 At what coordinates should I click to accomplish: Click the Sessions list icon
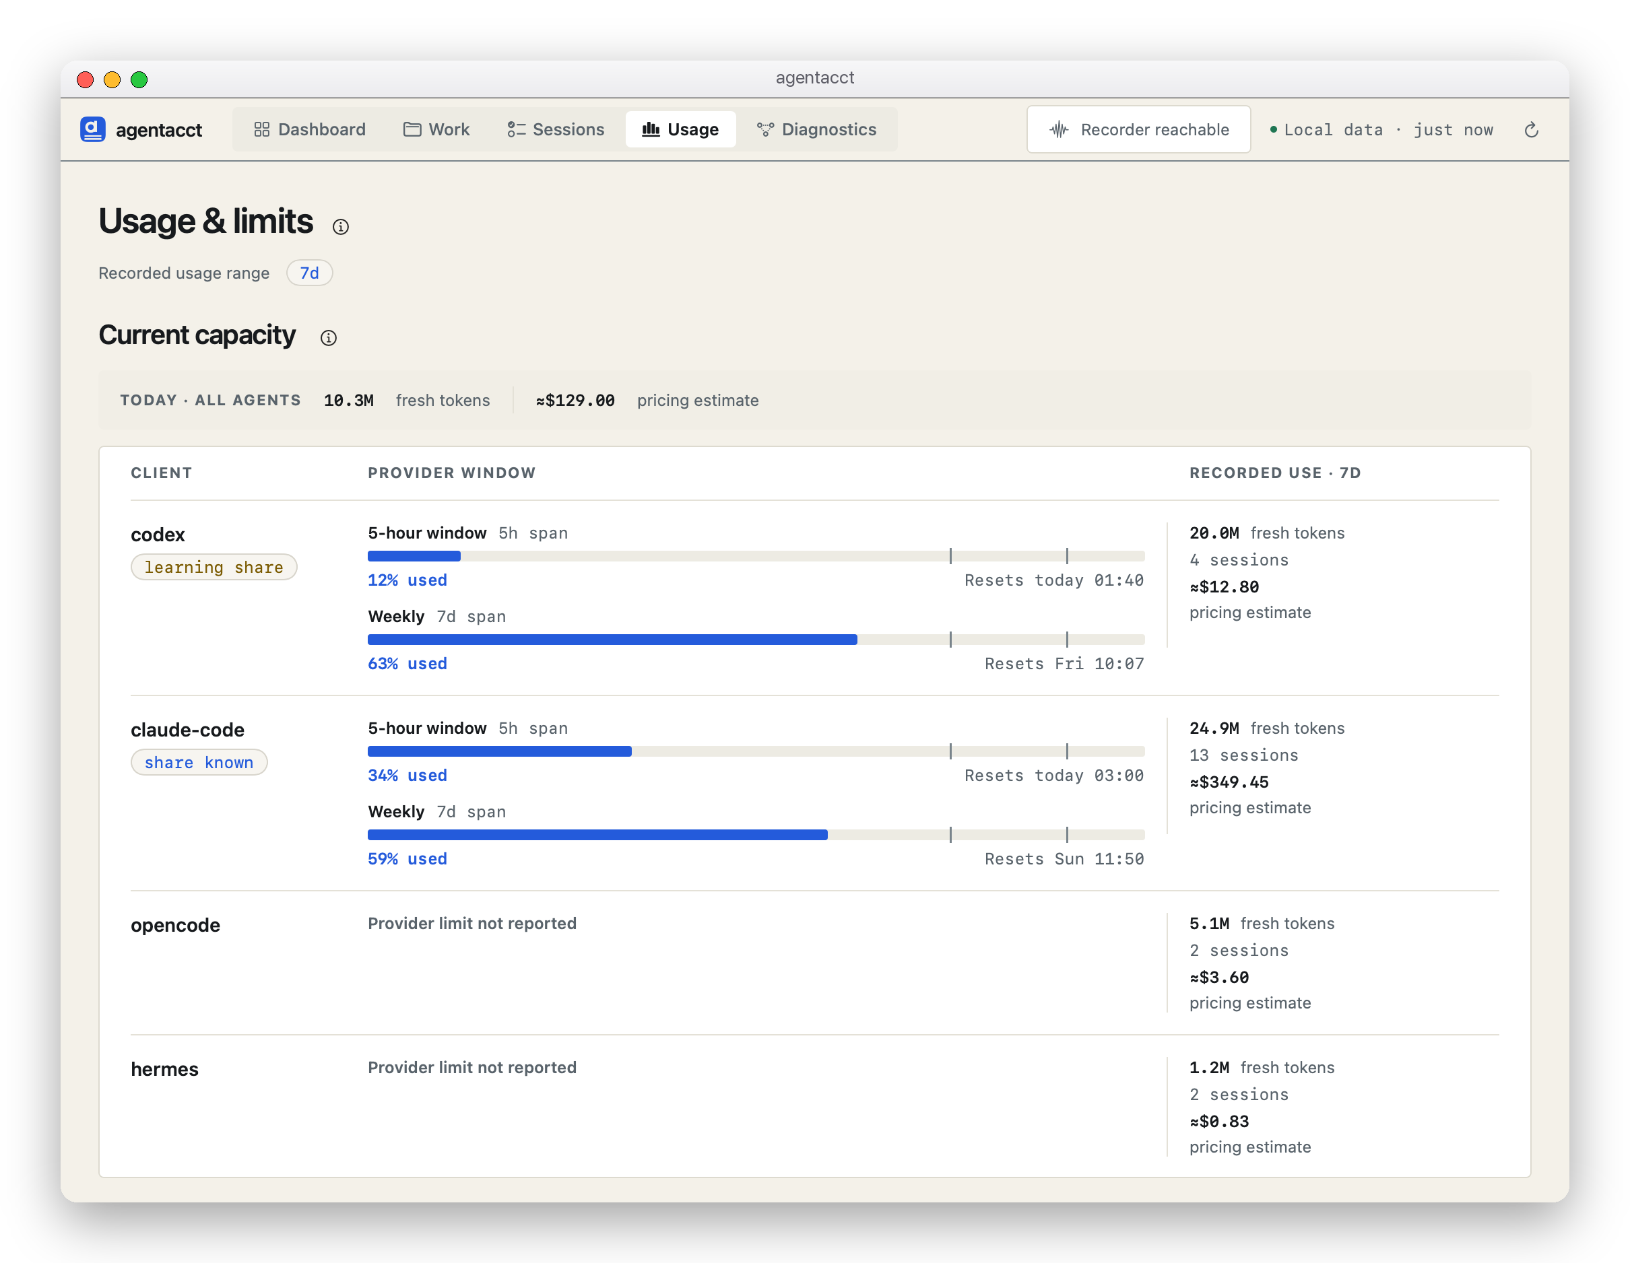tap(517, 129)
